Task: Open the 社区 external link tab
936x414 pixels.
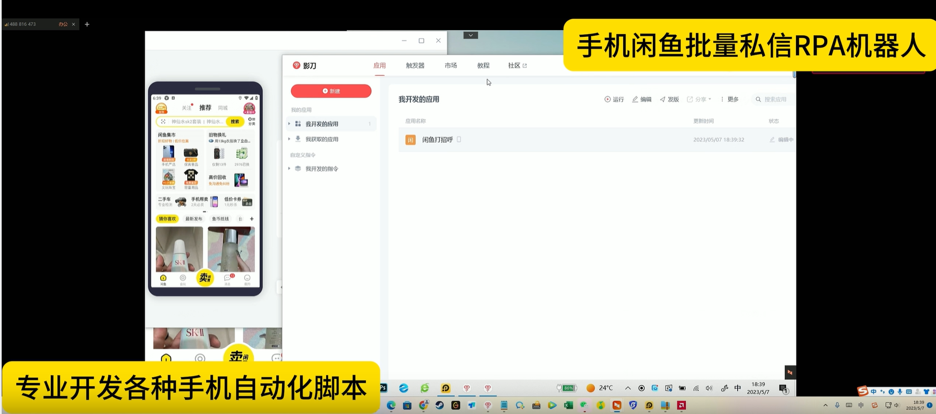Action: click(x=517, y=65)
